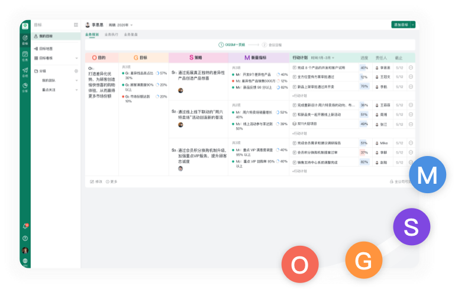Click the minus circle on the 37% action row
The image size is (455, 296).
(x=411, y=152)
